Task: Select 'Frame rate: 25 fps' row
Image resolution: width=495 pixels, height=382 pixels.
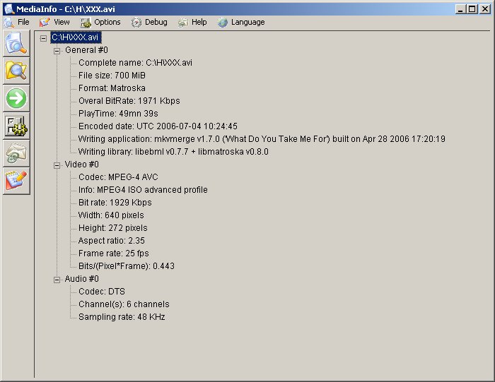Action: (113, 253)
